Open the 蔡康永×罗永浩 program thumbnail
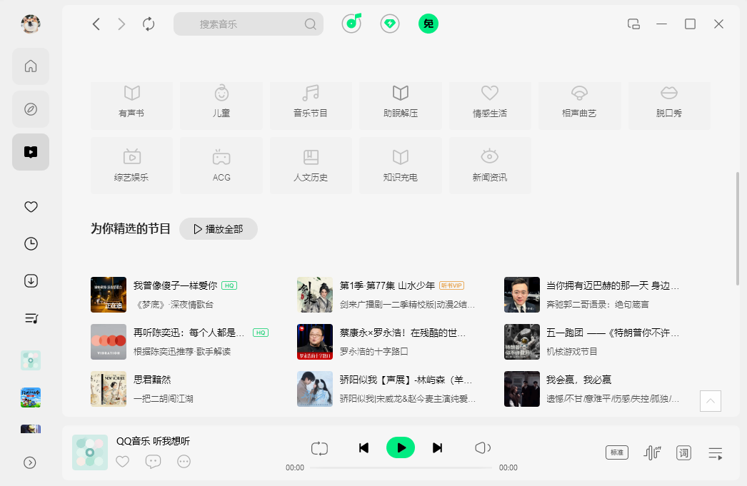The height and width of the screenshot is (486, 747). click(315, 342)
